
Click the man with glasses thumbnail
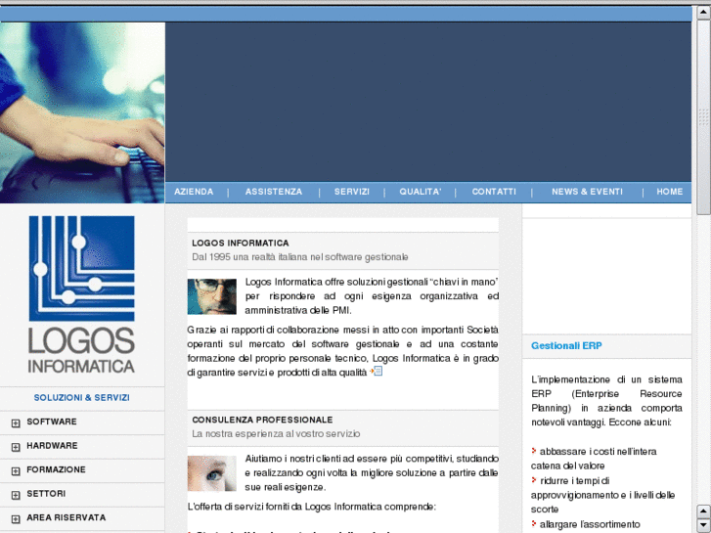click(212, 296)
